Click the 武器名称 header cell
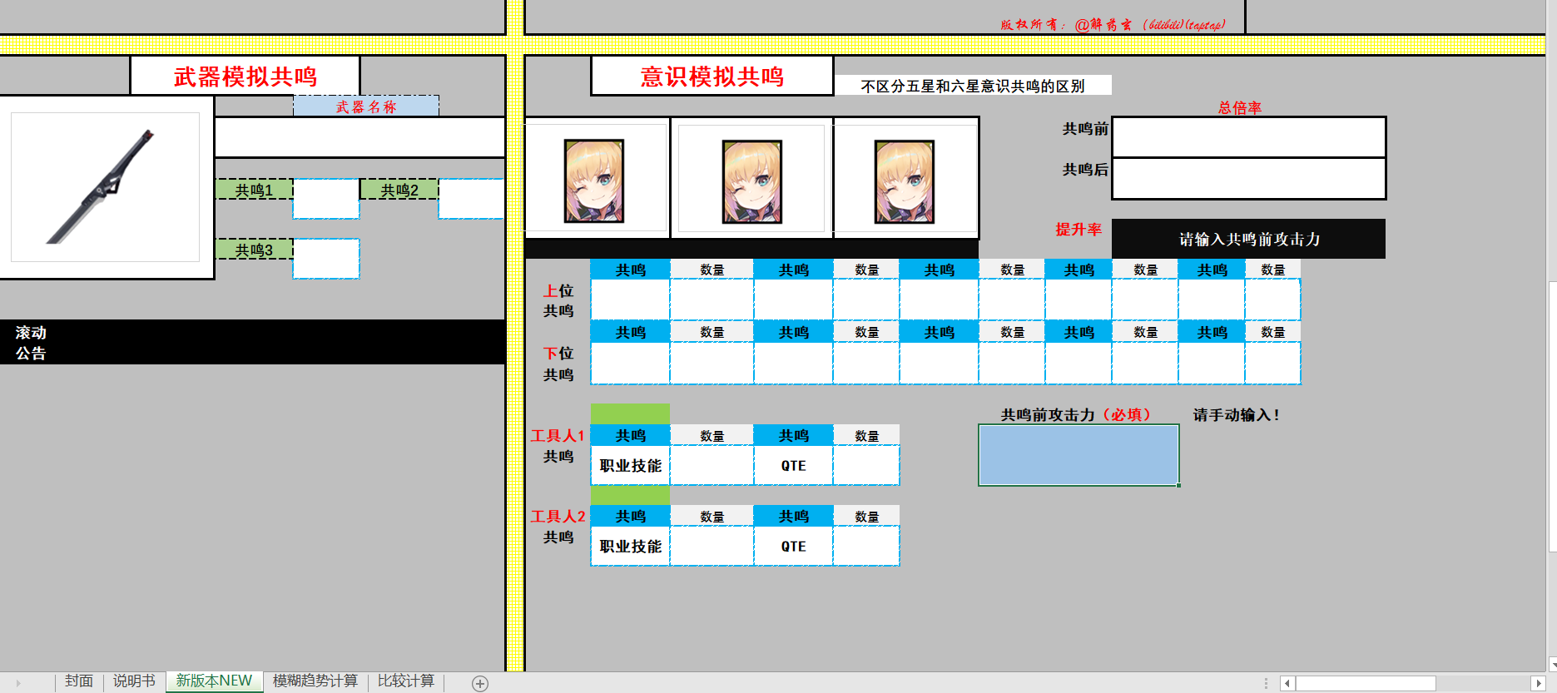Screen dimensions: 1557x693 coord(366,106)
